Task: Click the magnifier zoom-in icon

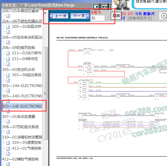Action: pyautogui.click(x=164, y=16)
